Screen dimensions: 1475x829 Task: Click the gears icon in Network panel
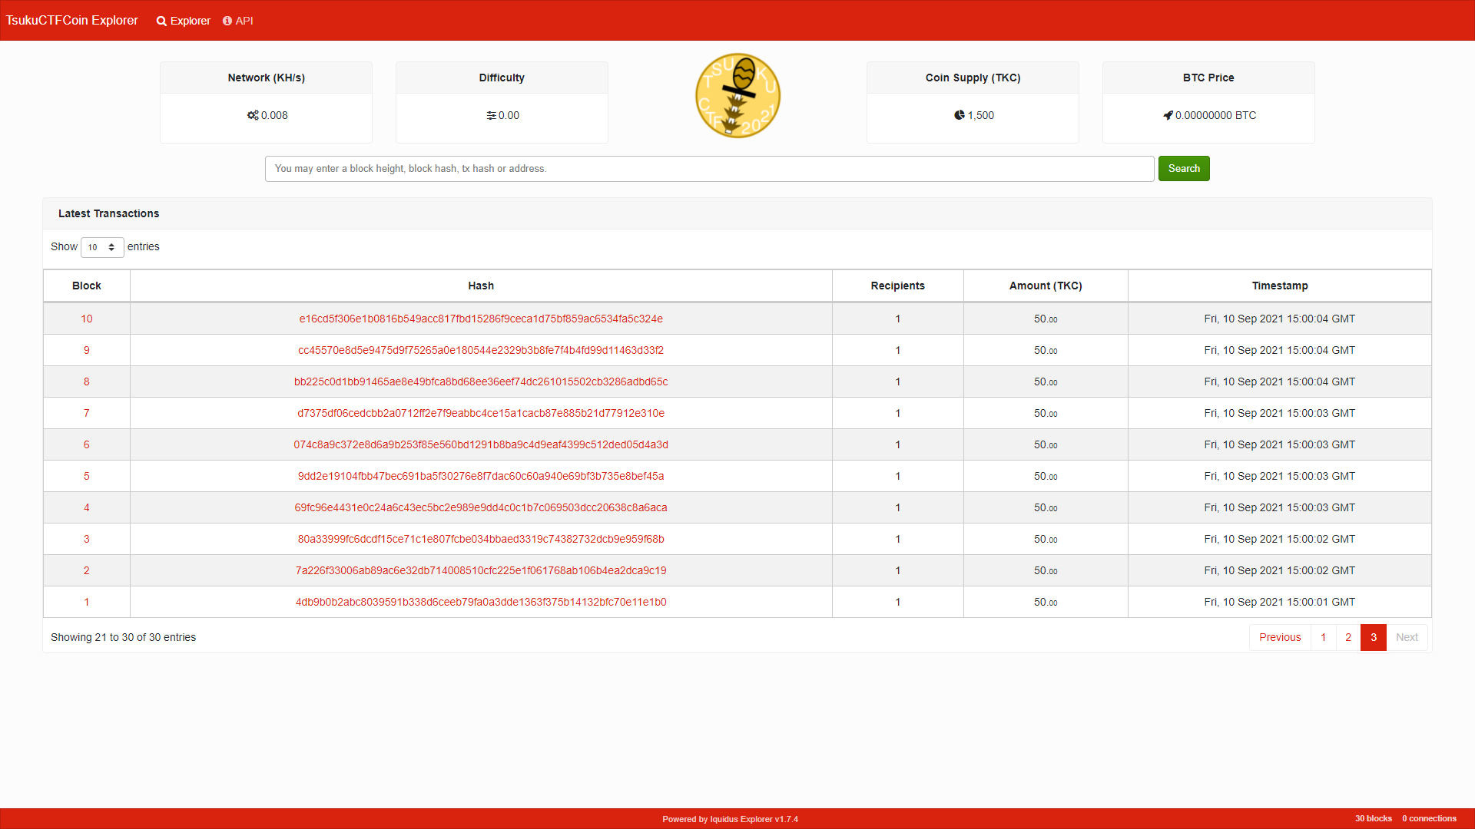(x=253, y=115)
